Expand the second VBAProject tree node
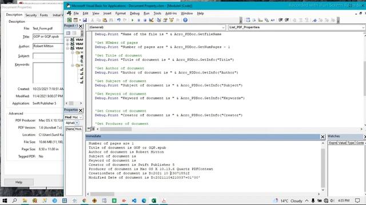This screenshot has height=205, width=366. coord(67,44)
